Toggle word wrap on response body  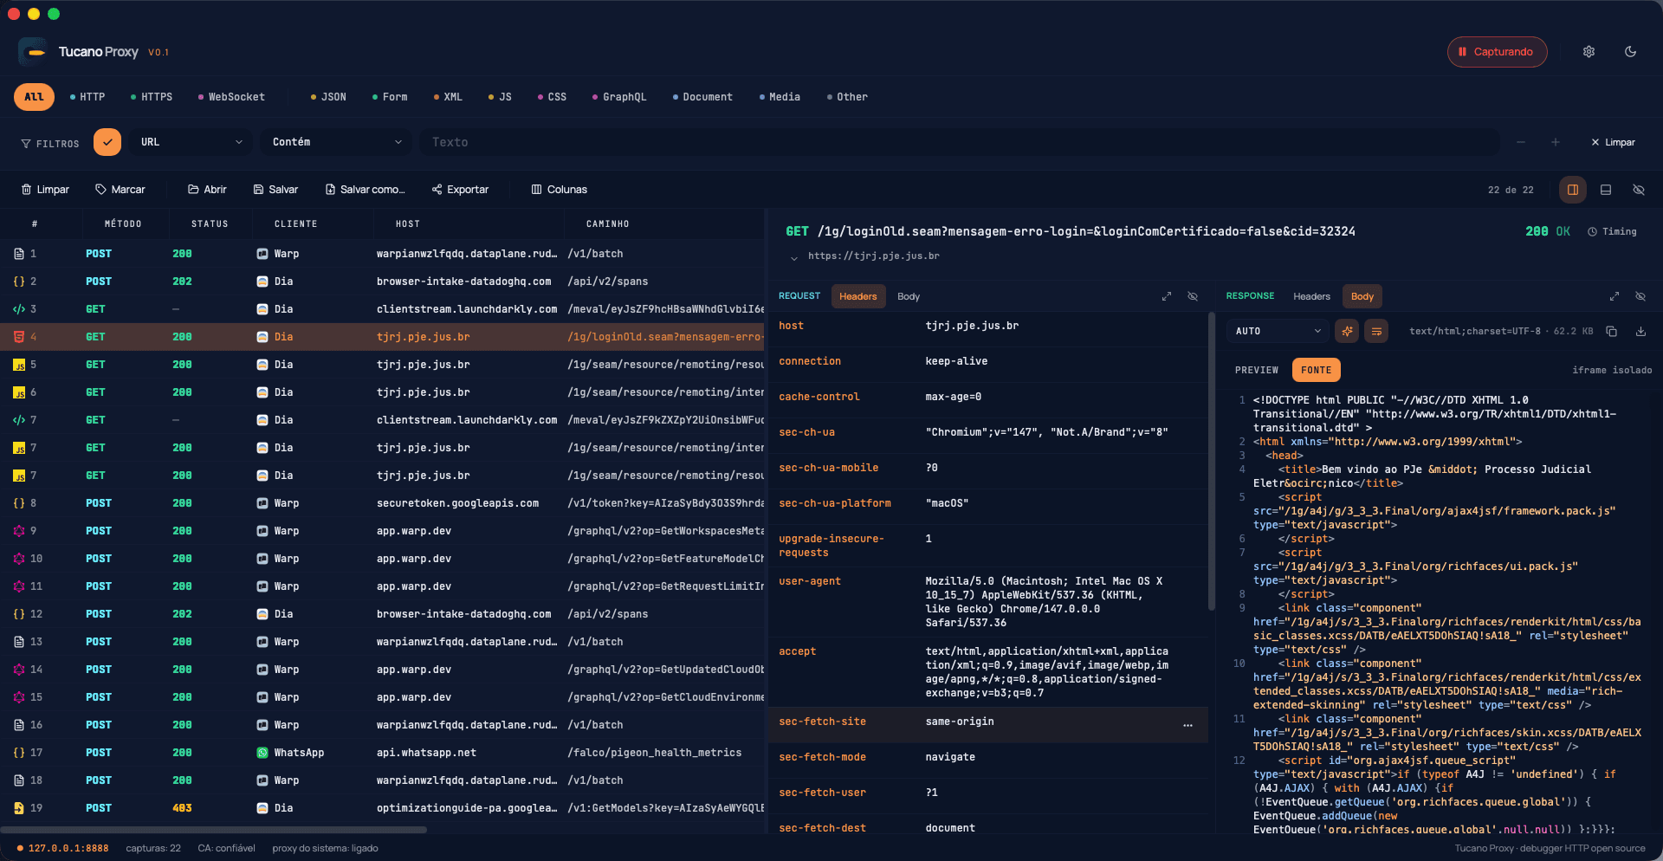pos(1376,331)
